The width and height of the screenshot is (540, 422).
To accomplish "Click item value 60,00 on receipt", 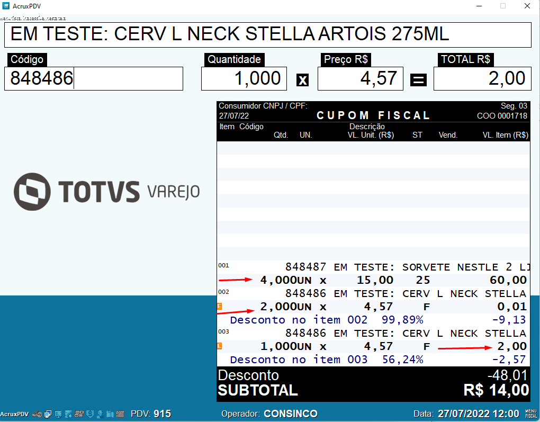I will [x=508, y=280].
